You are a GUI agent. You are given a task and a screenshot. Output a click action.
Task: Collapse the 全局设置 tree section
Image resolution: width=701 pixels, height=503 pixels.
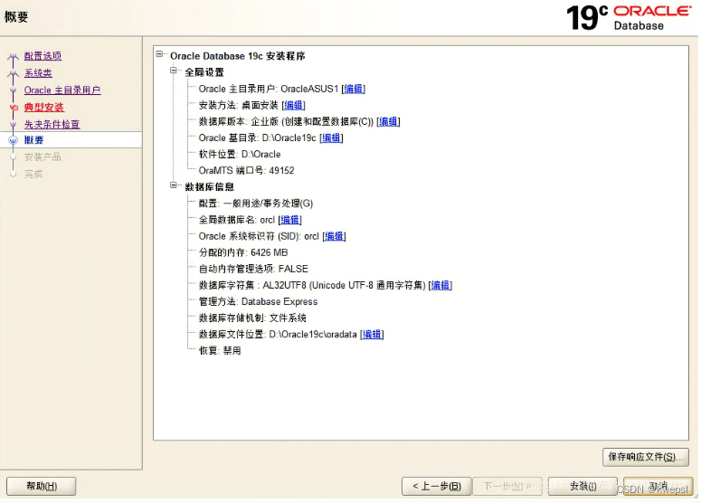pos(174,71)
